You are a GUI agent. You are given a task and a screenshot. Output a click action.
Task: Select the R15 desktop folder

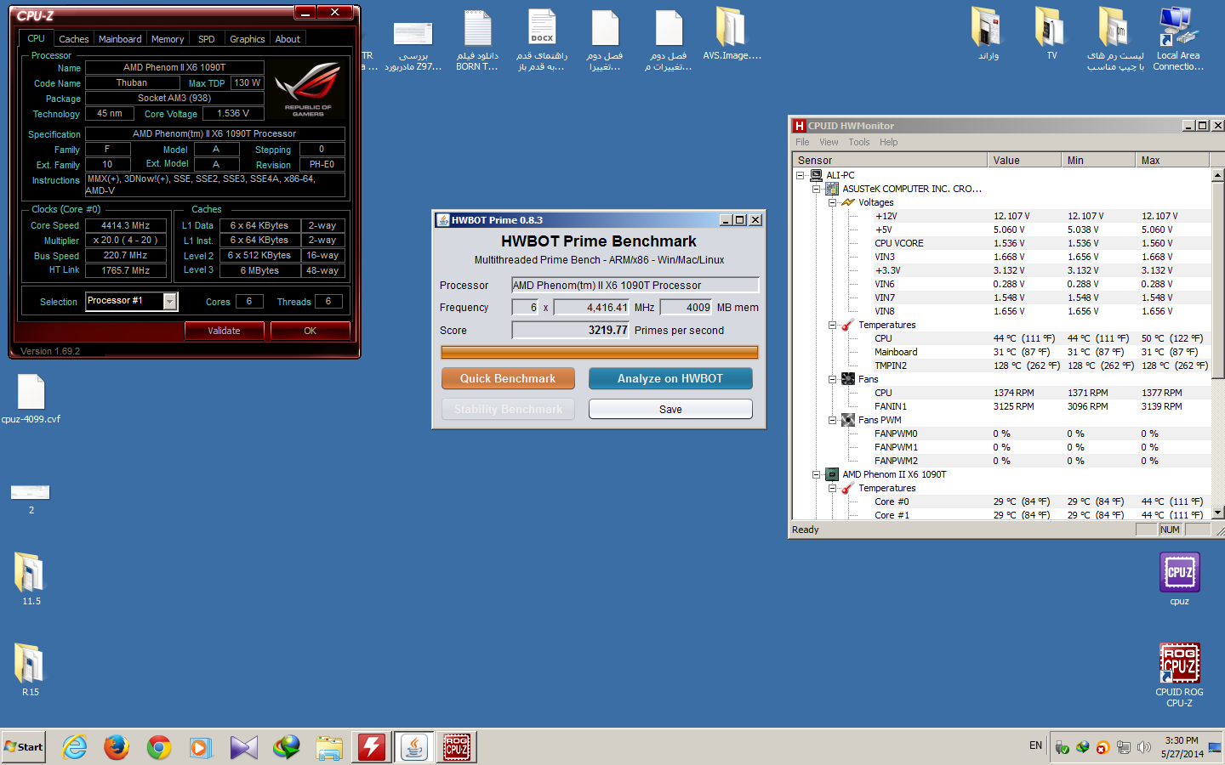31,669
